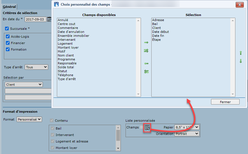
Task: Click the add all fields double arrow
Action: coord(146,51)
